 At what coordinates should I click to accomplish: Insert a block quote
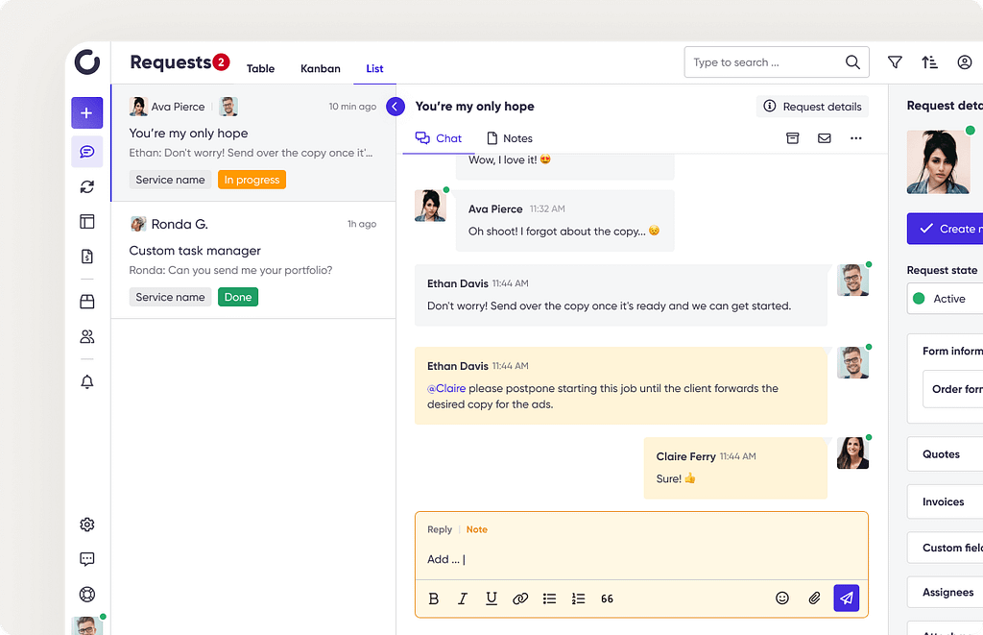click(607, 598)
